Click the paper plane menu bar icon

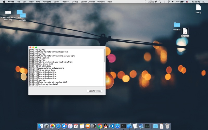156,2
